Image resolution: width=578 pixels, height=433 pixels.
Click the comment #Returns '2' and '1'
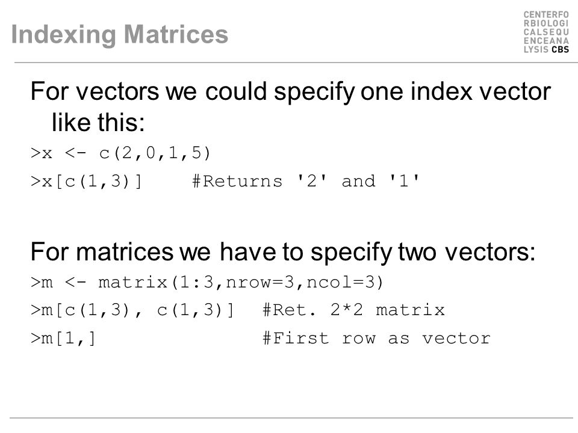click(x=306, y=181)
